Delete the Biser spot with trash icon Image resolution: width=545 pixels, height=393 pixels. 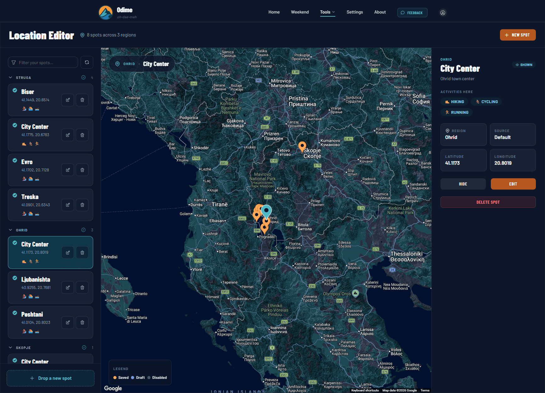point(82,100)
